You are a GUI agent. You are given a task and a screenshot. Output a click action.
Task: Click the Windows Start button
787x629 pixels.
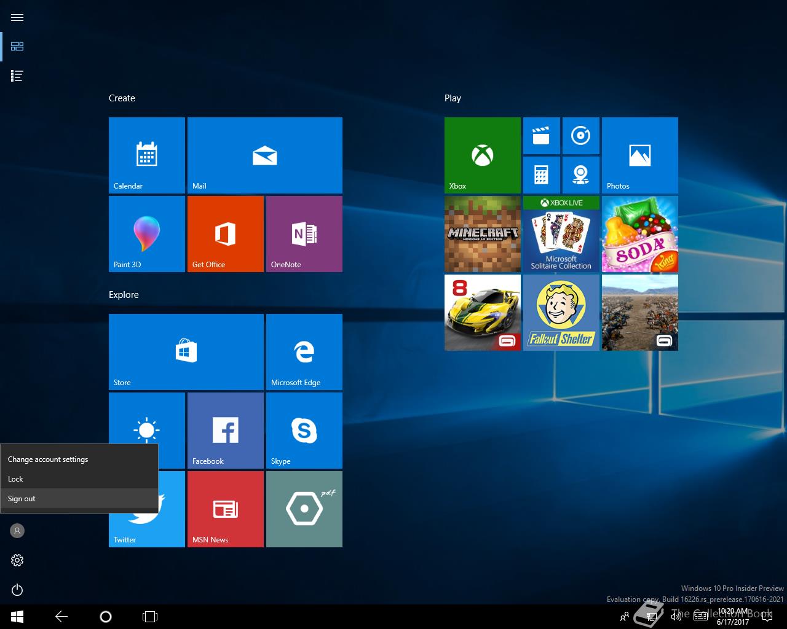tap(17, 617)
